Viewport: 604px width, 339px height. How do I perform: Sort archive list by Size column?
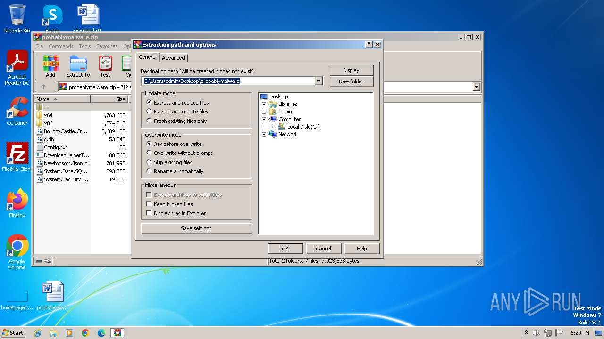109,99
